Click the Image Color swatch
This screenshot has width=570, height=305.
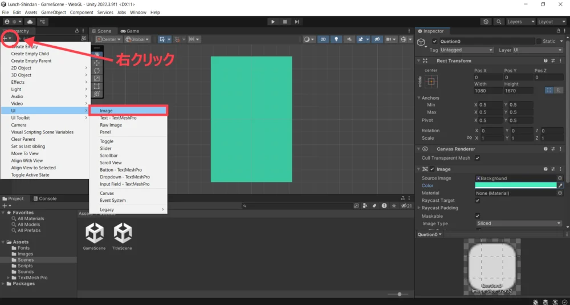click(x=516, y=186)
